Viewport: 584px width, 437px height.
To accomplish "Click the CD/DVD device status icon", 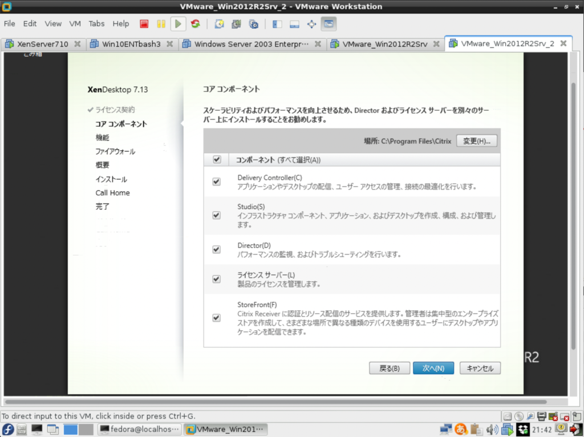I will 519,416.
